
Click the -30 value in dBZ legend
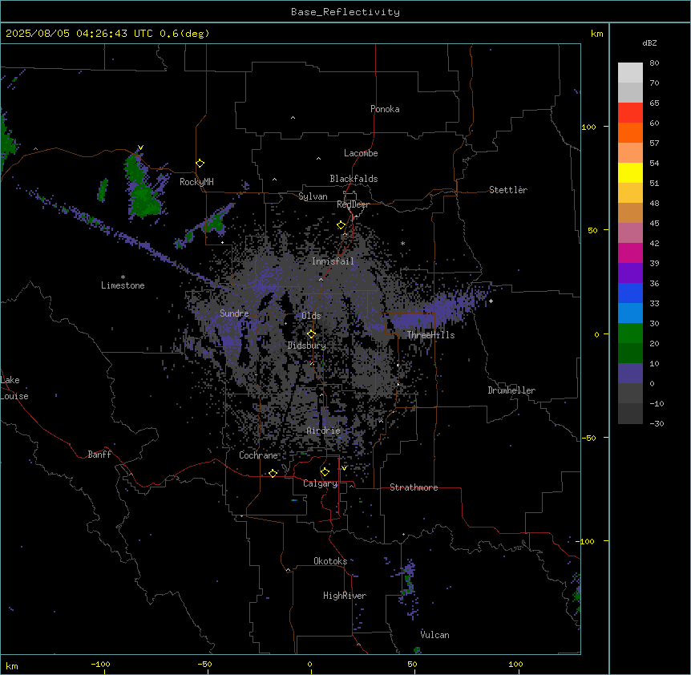657,423
